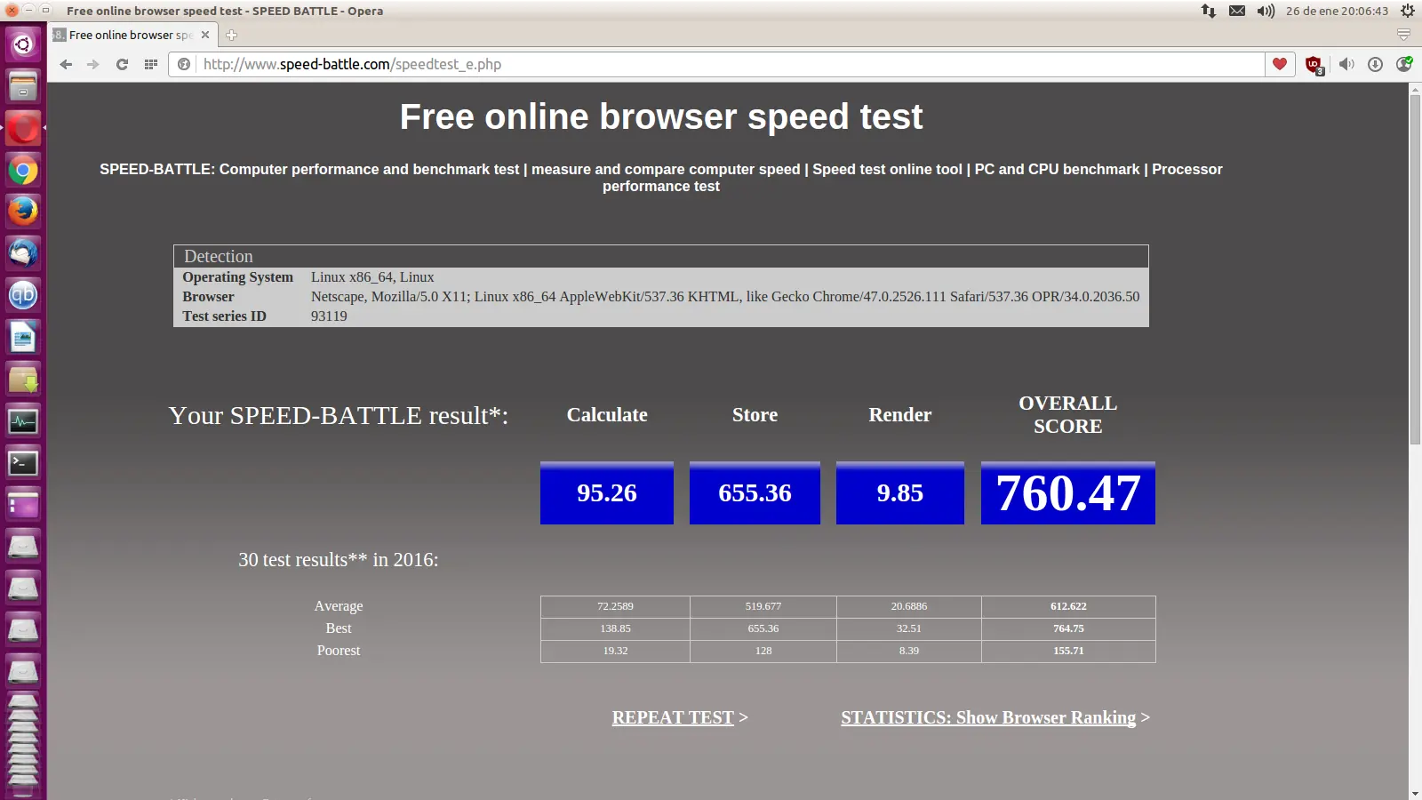
Task: Click the scrollbar down arrow
Action: coord(1415,793)
